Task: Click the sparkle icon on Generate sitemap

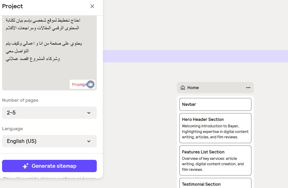Action: [x=26, y=166]
